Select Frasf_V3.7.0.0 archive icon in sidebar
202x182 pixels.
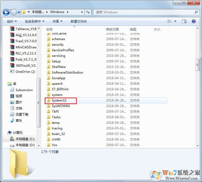click(12, 41)
